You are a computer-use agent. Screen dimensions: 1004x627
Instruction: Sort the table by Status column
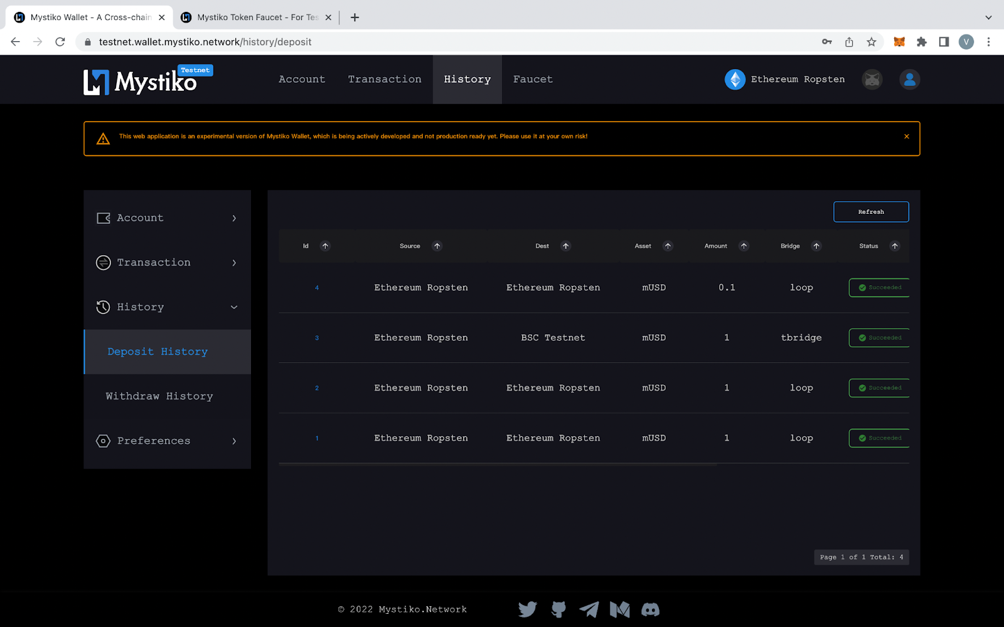click(x=895, y=246)
